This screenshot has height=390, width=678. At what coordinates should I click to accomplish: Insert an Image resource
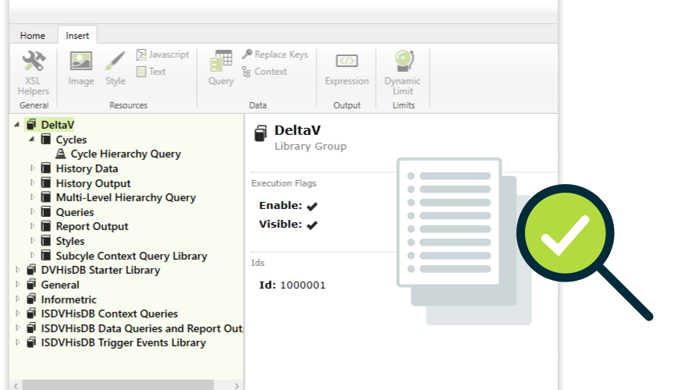pyautogui.click(x=81, y=68)
